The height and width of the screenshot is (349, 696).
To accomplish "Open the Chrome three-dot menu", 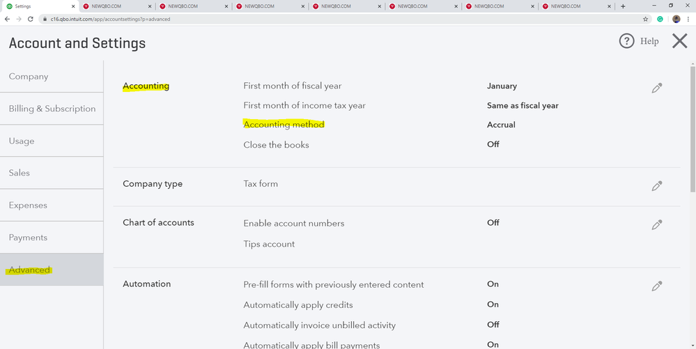I will [x=688, y=19].
